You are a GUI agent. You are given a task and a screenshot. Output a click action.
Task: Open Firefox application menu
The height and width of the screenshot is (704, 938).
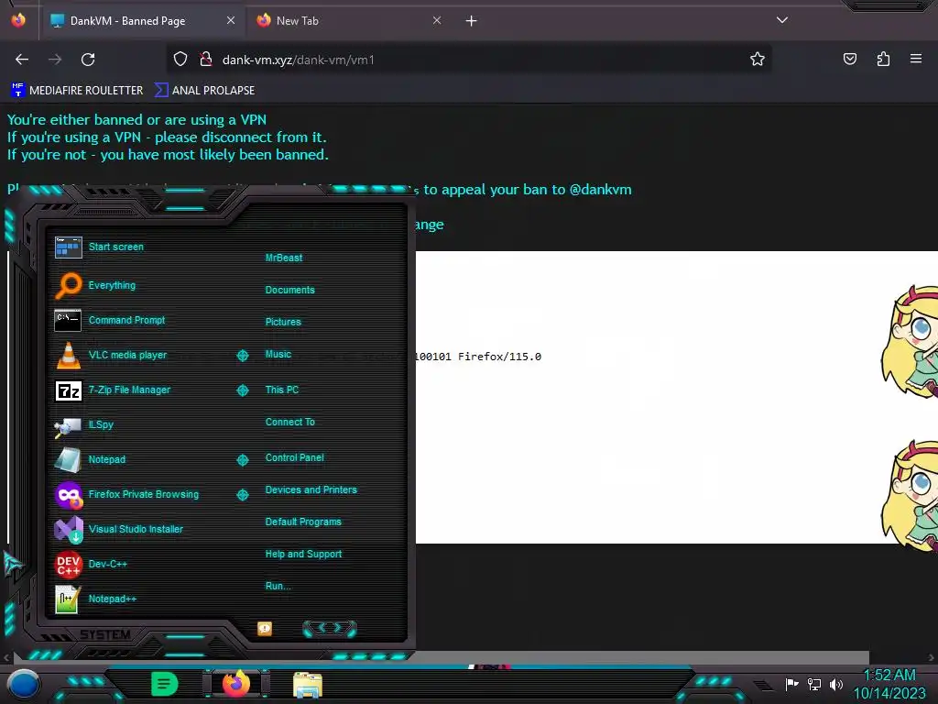pyautogui.click(x=915, y=59)
